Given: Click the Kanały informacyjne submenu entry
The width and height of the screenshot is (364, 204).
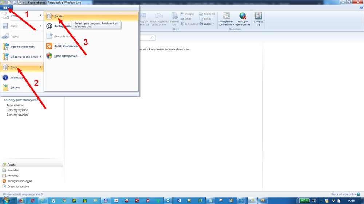Looking at the screenshot, I should click(x=66, y=46).
